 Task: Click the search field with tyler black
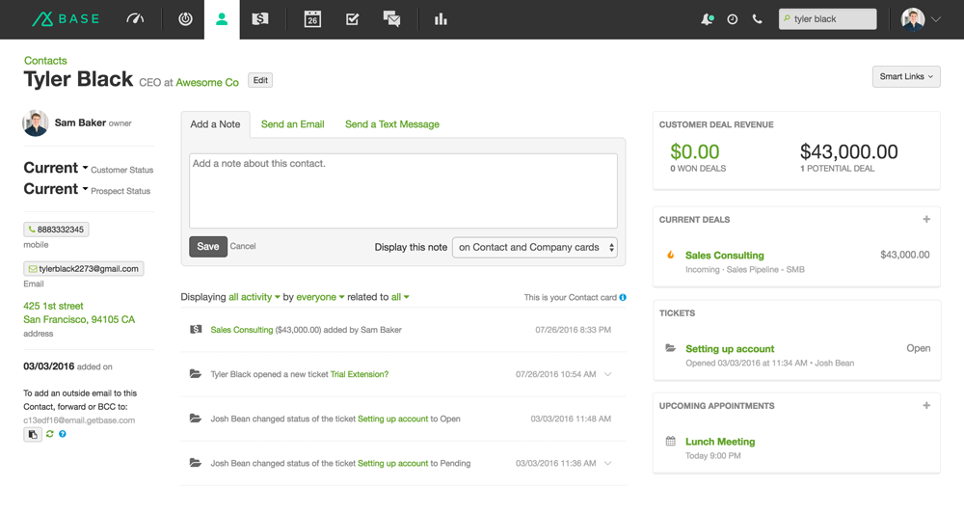click(827, 19)
